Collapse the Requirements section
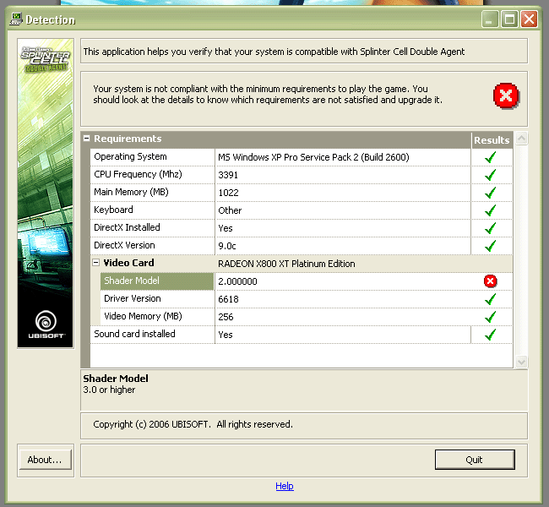This screenshot has width=549, height=507. pos(86,139)
